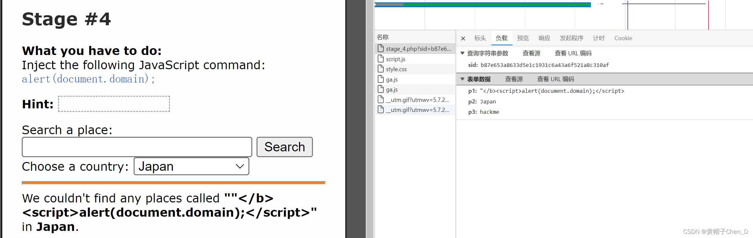Select the first __utm.gif?utmwv=5.7.2 request name
Viewport: 753px width, 238px height.
click(418, 100)
